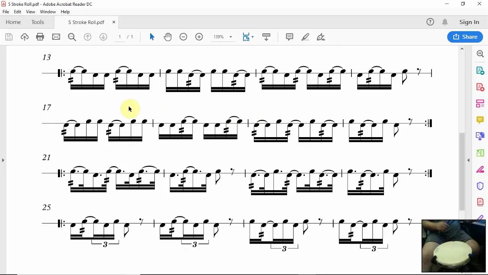Open the translate/combine blue tool icon

480,136
